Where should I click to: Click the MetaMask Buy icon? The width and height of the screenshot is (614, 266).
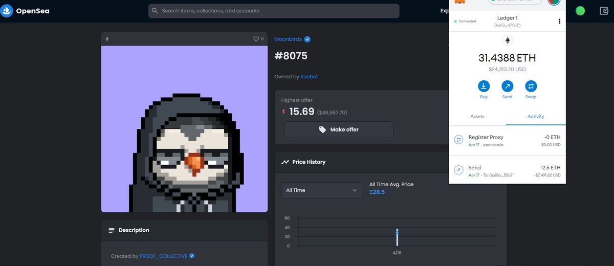(x=484, y=86)
